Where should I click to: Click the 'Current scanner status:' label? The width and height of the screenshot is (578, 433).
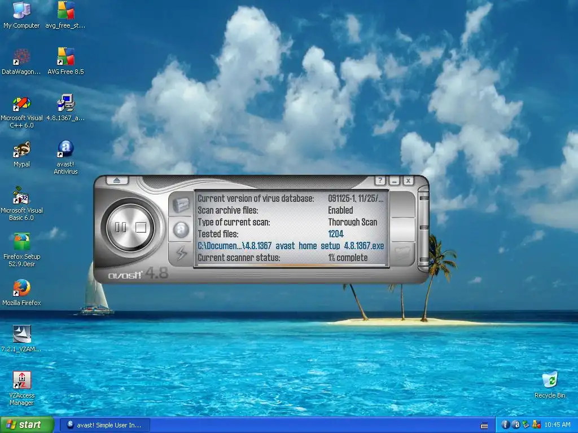point(239,257)
